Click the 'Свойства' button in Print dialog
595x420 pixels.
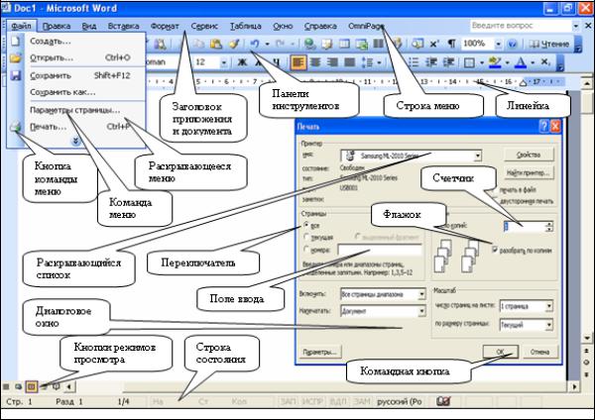(x=529, y=155)
